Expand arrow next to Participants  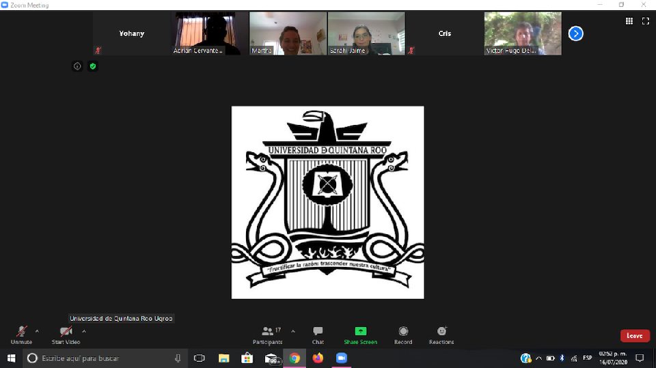pyautogui.click(x=293, y=331)
